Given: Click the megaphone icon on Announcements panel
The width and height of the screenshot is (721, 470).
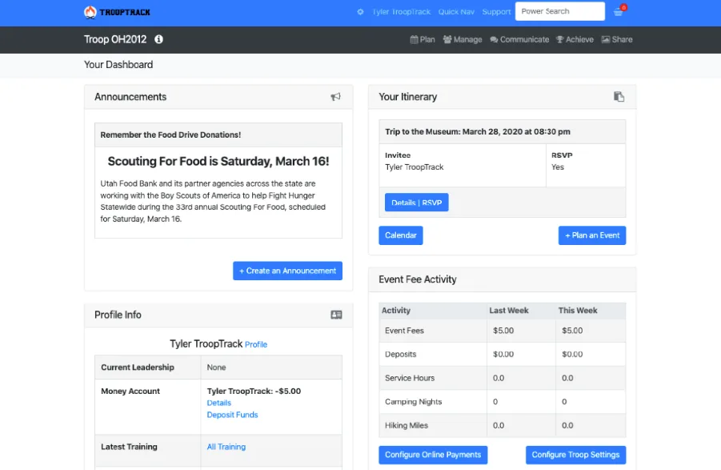Looking at the screenshot, I should click(335, 96).
